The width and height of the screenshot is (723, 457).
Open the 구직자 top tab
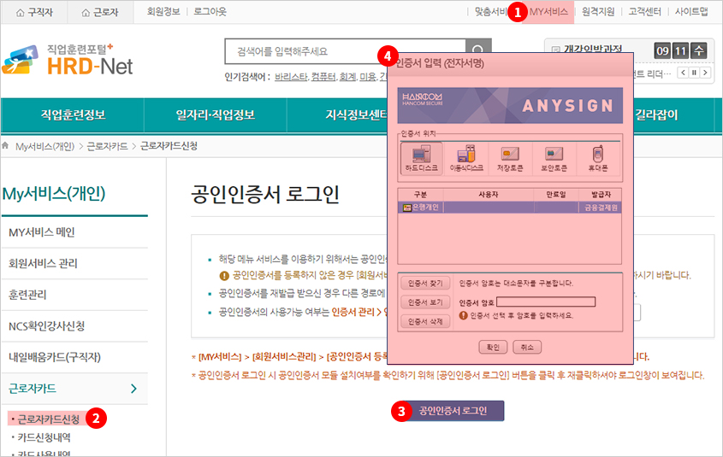34,12
